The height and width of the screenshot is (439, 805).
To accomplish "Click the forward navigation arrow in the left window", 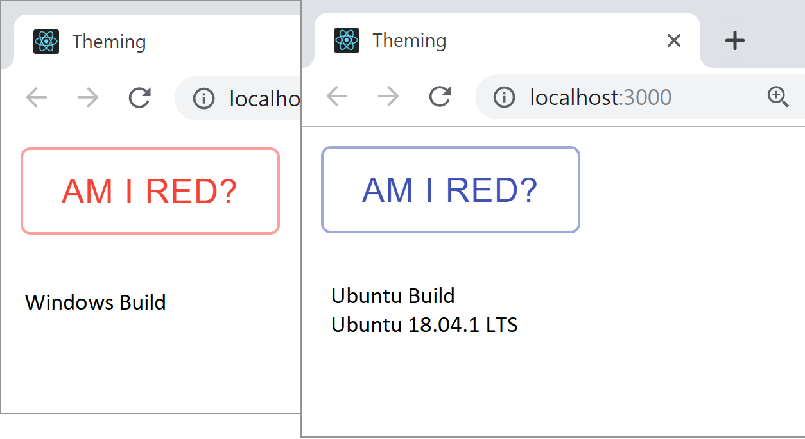I will pos(88,97).
